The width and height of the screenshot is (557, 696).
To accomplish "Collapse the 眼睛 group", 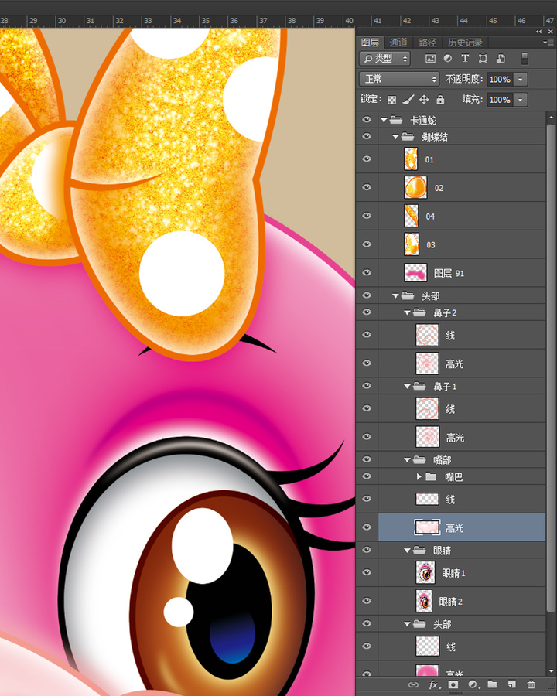I will tap(407, 551).
